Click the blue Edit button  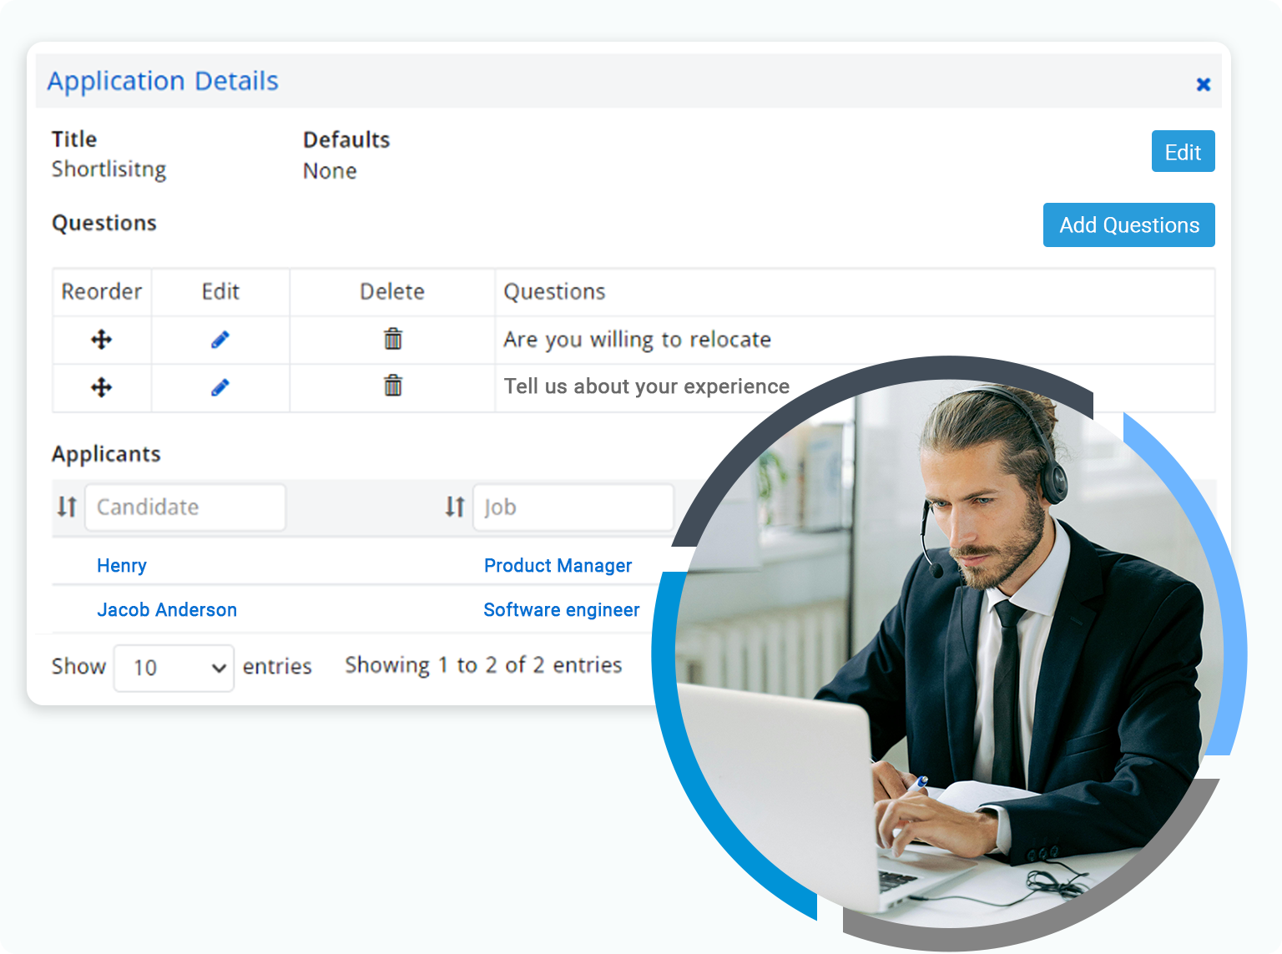[1183, 151]
